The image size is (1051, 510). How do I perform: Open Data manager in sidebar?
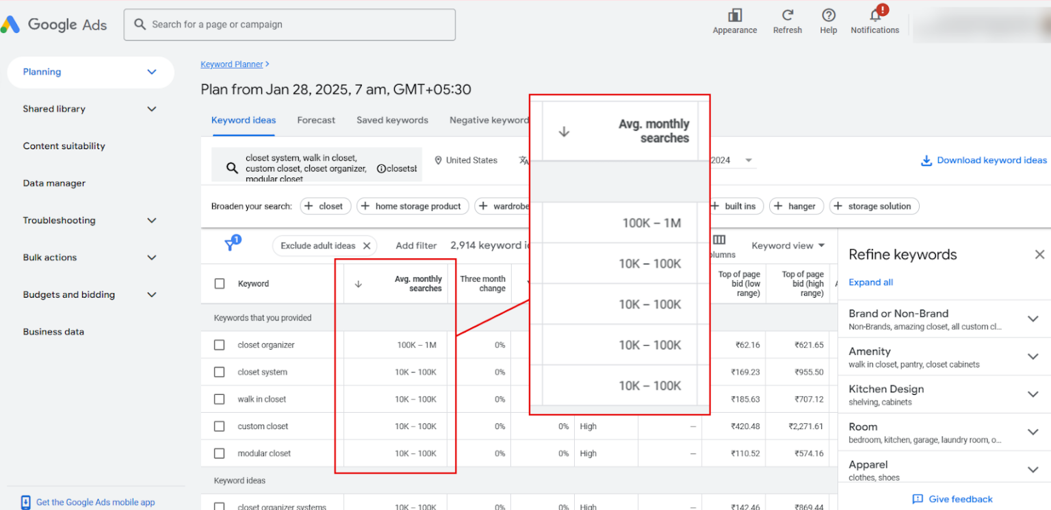(54, 183)
